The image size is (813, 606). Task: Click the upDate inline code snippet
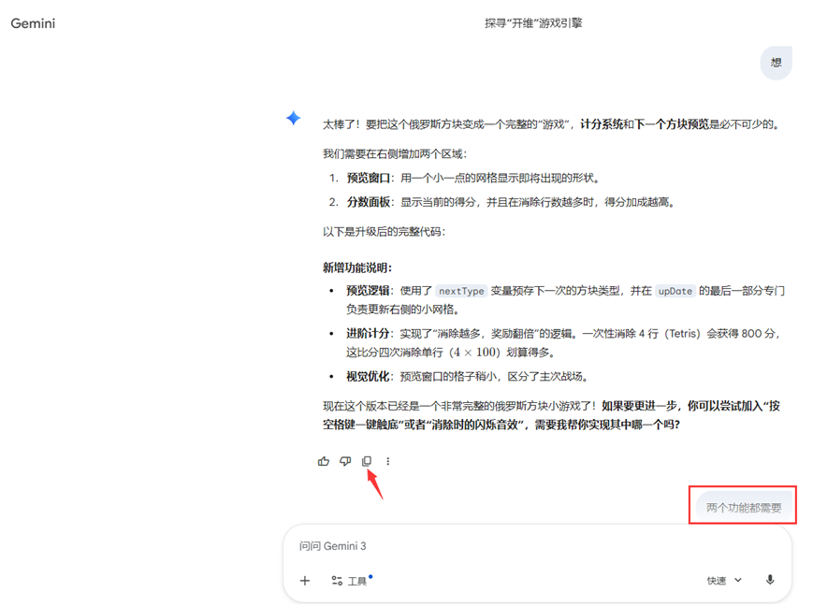[x=675, y=292]
